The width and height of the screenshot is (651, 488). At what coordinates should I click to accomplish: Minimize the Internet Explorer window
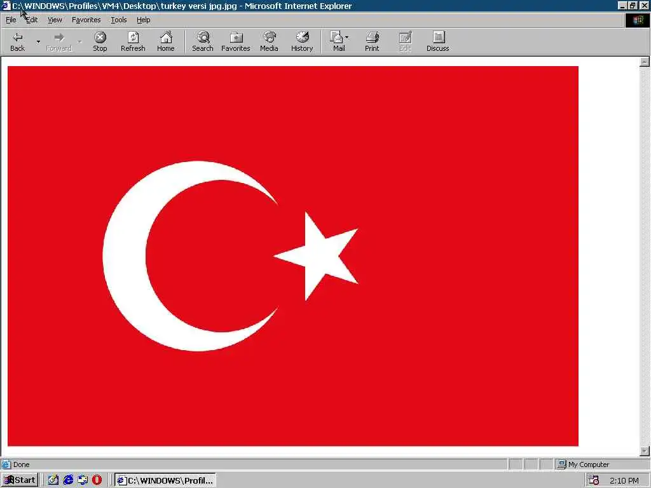(x=622, y=6)
